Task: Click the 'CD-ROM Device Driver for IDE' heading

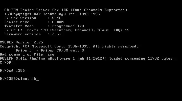Action: pyautogui.click(x=36, y=10)
